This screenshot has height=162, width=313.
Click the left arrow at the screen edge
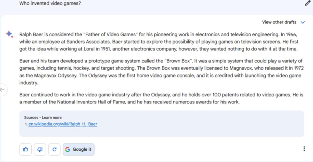2,90
